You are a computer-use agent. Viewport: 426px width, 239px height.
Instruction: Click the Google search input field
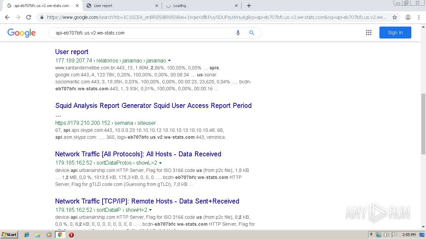(143, 33)
